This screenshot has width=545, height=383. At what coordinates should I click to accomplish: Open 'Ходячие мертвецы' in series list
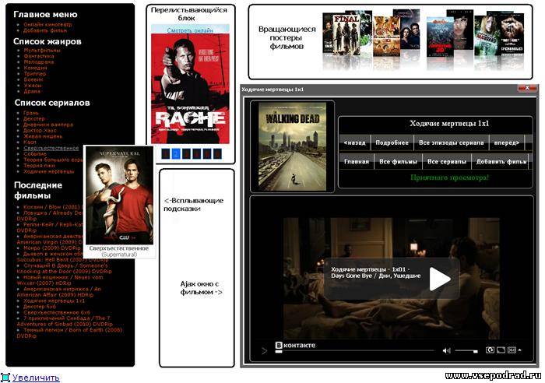pyautogui.click(x=49, y=172)
